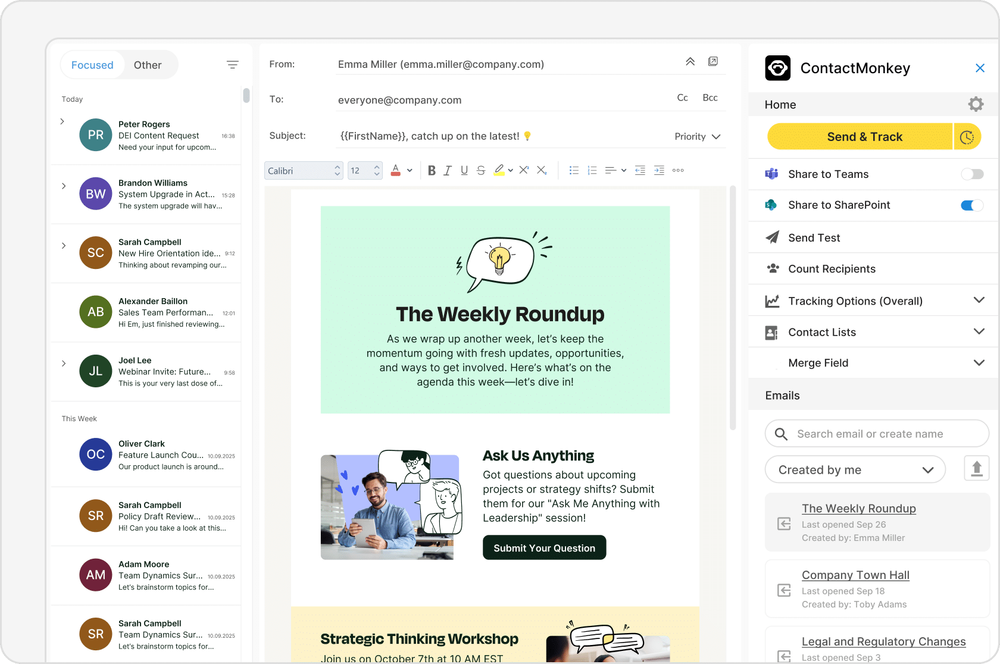
Task: Click the Search email or create name field
Action: point(876,434)
